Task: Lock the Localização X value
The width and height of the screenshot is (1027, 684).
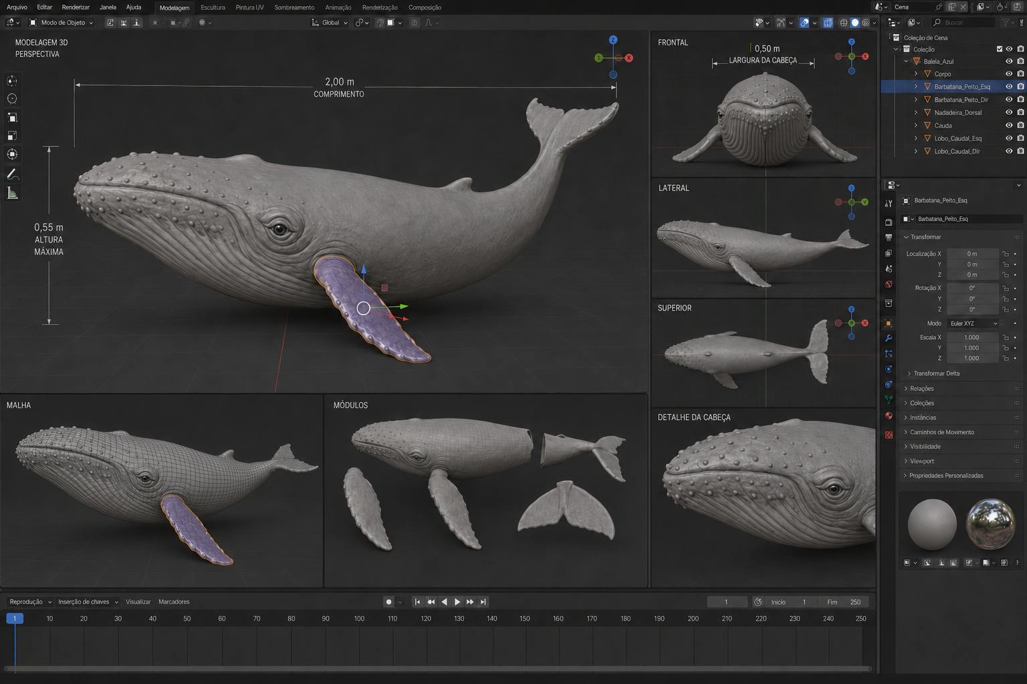Action: [1005, 254]
